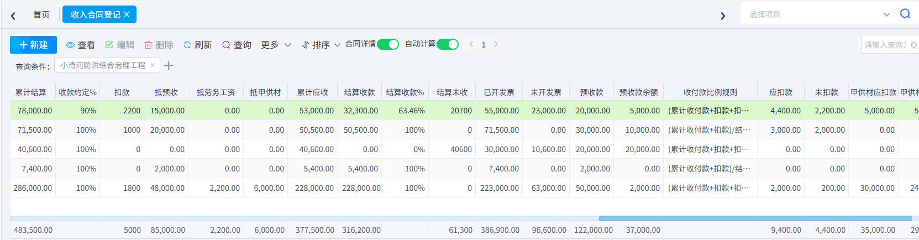This screenshot has height=240, width=919.
Task: Click the 结算未收 column header
Action: tap(452, 92)
